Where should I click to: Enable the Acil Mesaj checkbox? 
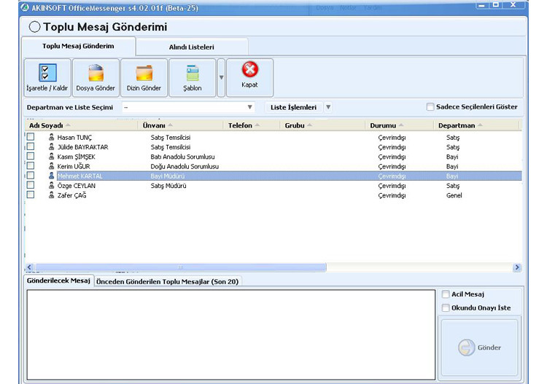(x=446, y=294)
